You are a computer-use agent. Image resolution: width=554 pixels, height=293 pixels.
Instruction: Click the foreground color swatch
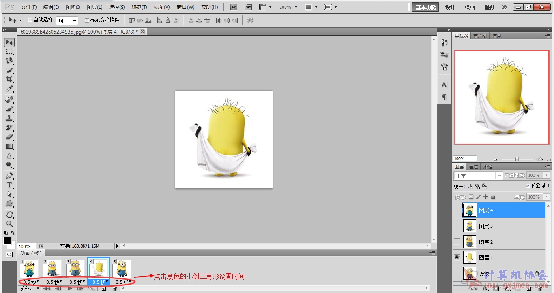7,241
